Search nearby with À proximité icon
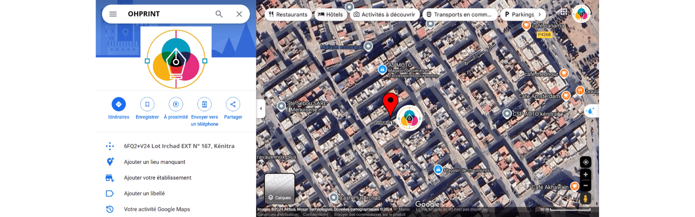The width and height of the screenshot is (695, 217). click(x=176, y=104)
